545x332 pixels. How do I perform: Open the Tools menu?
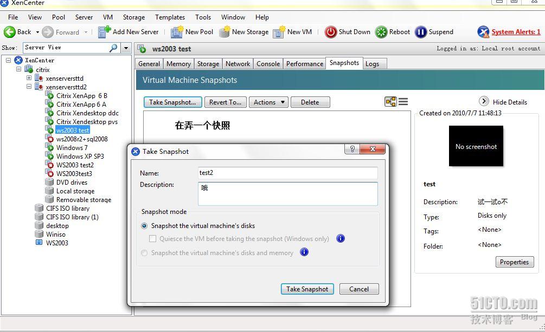coord(203,17)
